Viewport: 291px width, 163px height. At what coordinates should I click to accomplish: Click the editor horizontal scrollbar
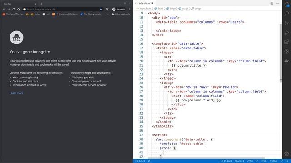tap(206, 158)
